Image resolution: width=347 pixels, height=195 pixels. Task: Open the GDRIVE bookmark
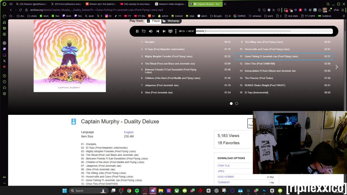coord(240,16)
